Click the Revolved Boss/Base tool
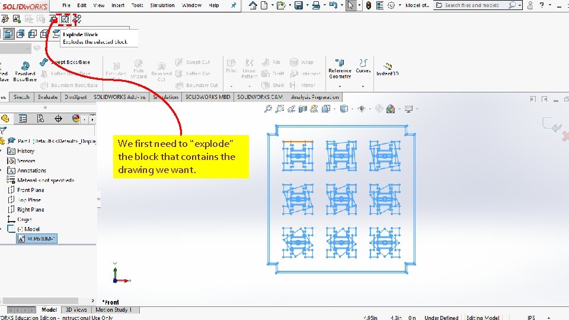The height and width of the screenshot is (320, 569). click(x=25, y=71)
